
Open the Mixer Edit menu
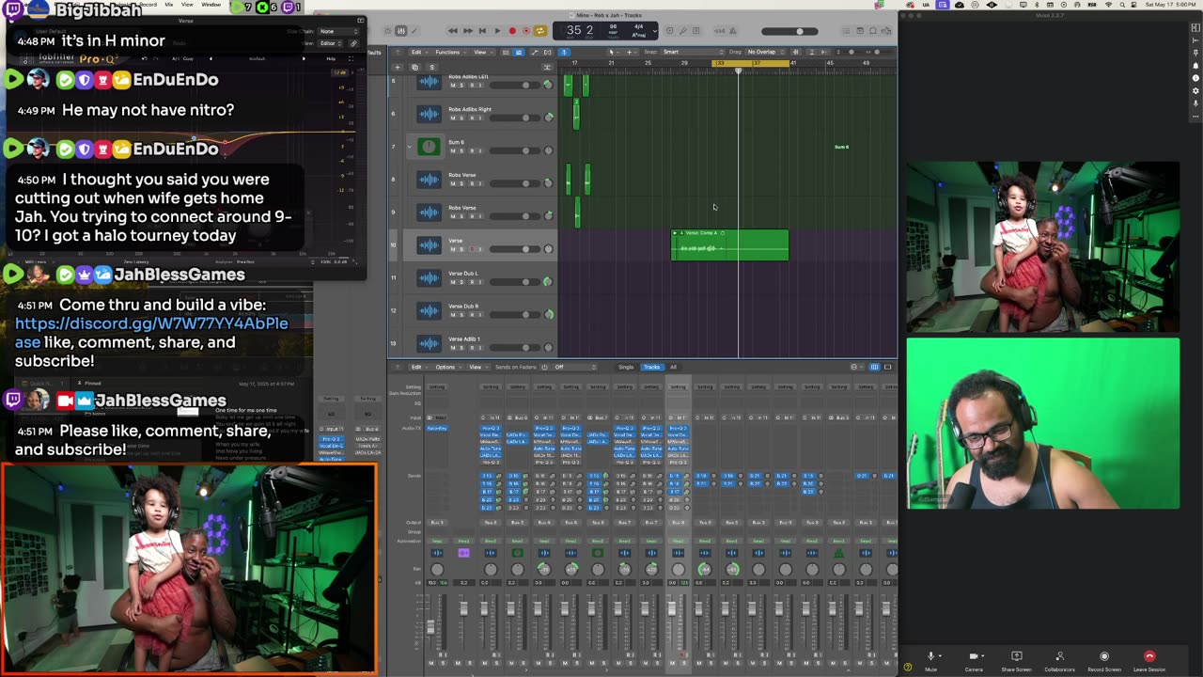point(418,367)
